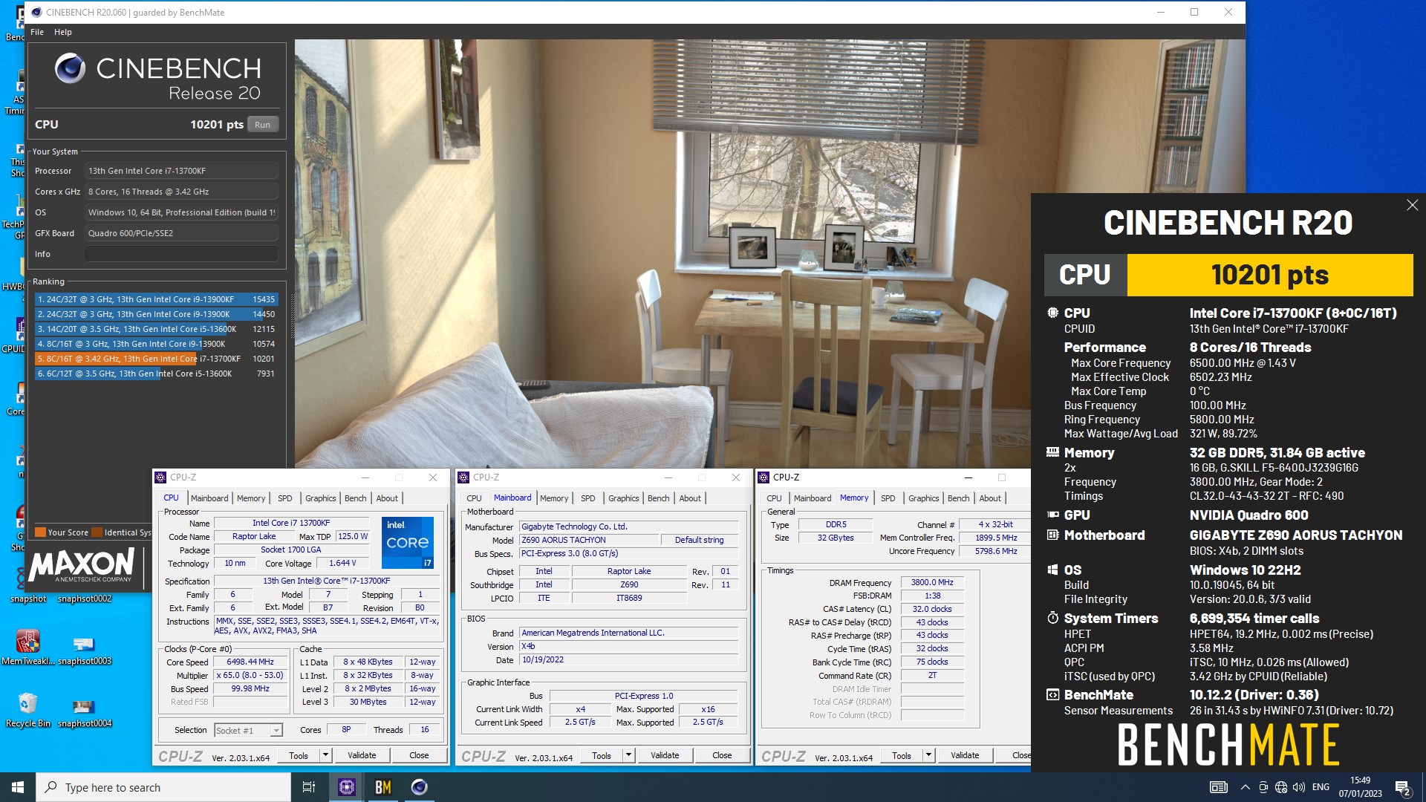Click the Identical System legend swatch

(97, 532)
